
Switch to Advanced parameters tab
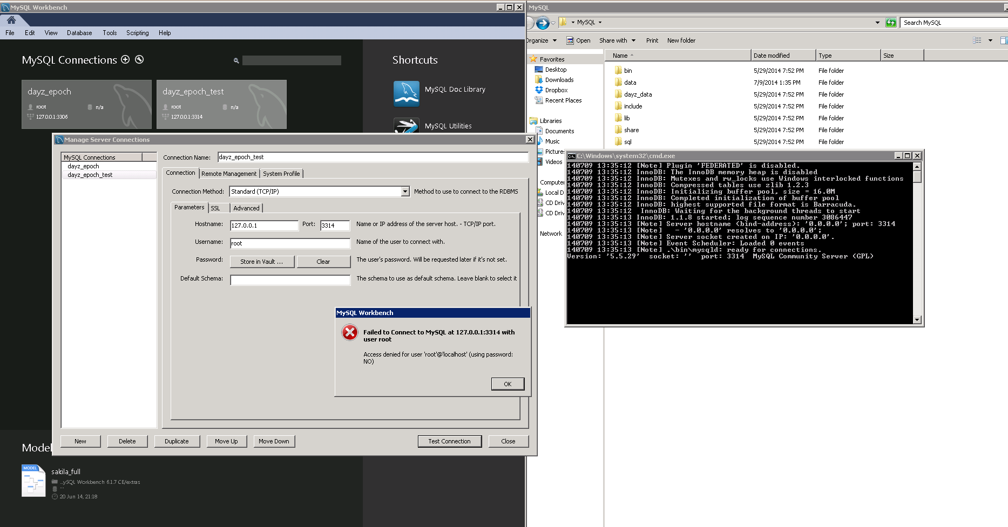coord(246,208)
